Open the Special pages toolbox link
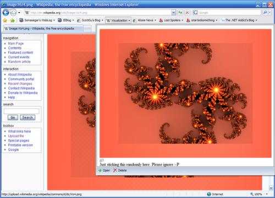275x198 pixels. (x=19, y=140)
